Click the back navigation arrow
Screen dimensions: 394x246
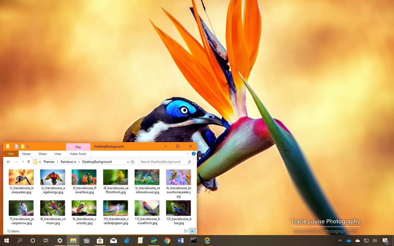click(8, 162)
